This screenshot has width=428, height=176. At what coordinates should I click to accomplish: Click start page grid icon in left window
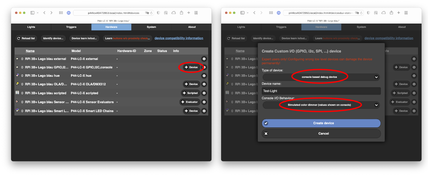[61, 13]
